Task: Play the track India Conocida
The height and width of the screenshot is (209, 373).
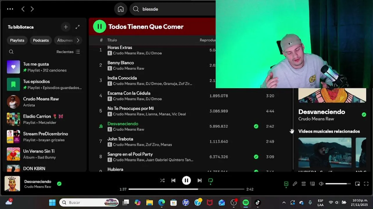Action: 122,78
